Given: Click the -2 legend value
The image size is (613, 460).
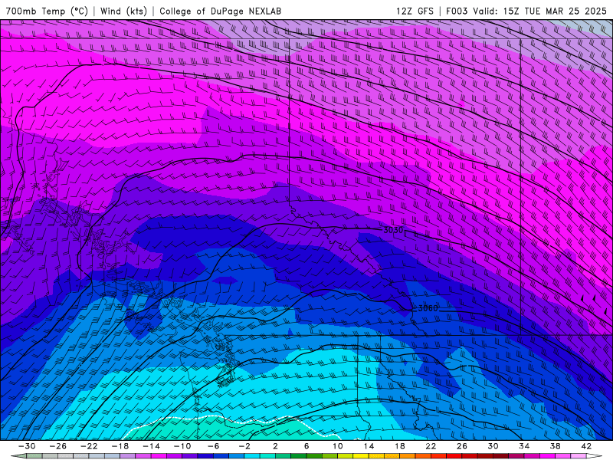Looking at the screenshot, I should [244, 446].
